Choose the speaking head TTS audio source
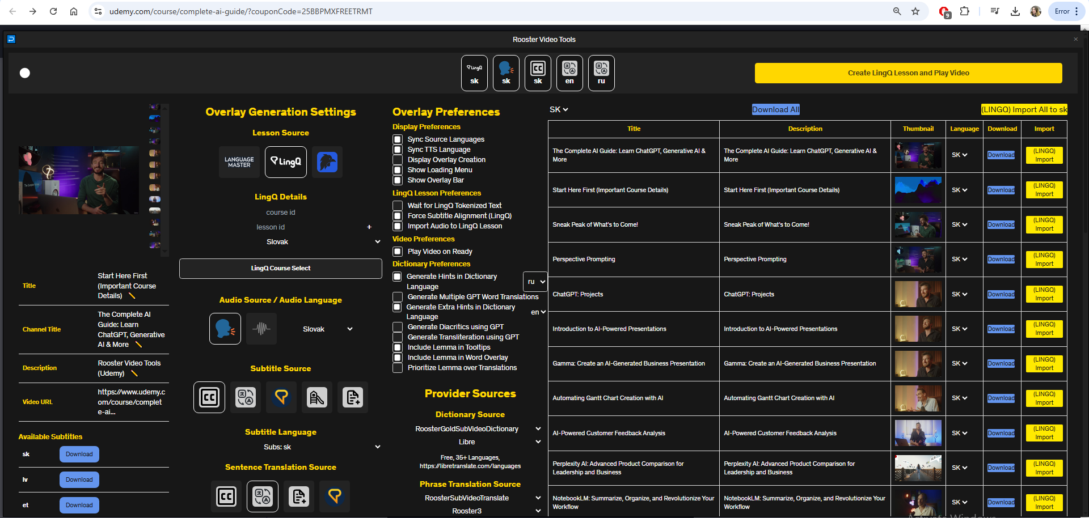1089x518 pixels. pyautogui.click(x=225, y=329)
